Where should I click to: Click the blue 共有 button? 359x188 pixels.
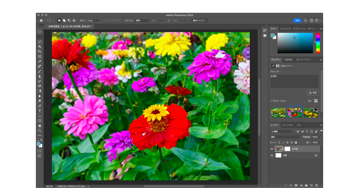(297, 20)
